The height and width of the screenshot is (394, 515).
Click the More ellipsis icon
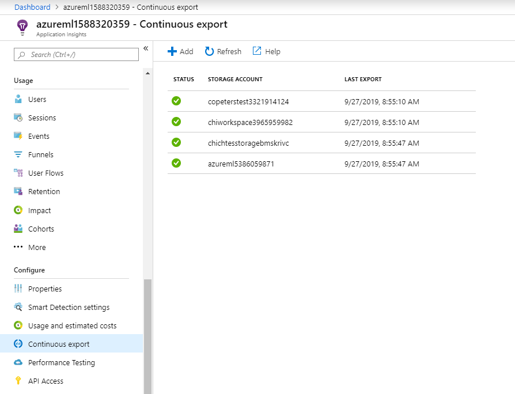click(x=18, y=247)
